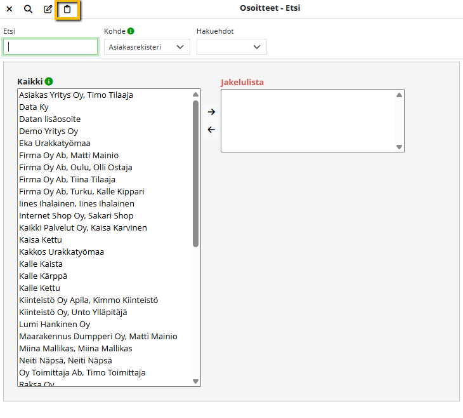Click the close X icon in toolbar
This screenshot has width=463, height=418.
click(10, 10)
